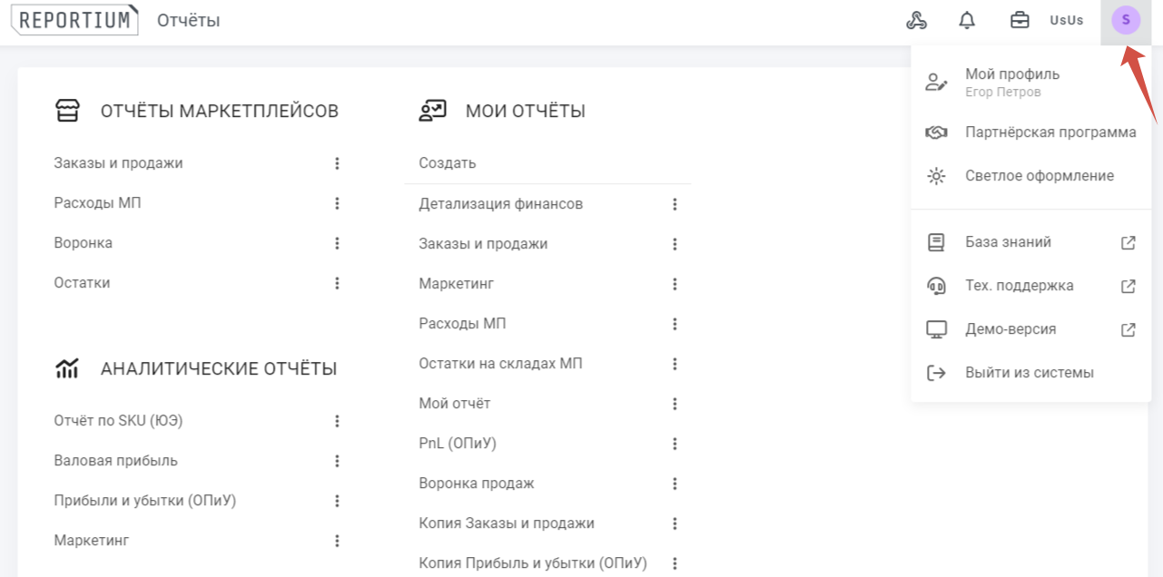Open the notifications bell
Screen dimensions: 1163x577
click(x=967, y=20)
